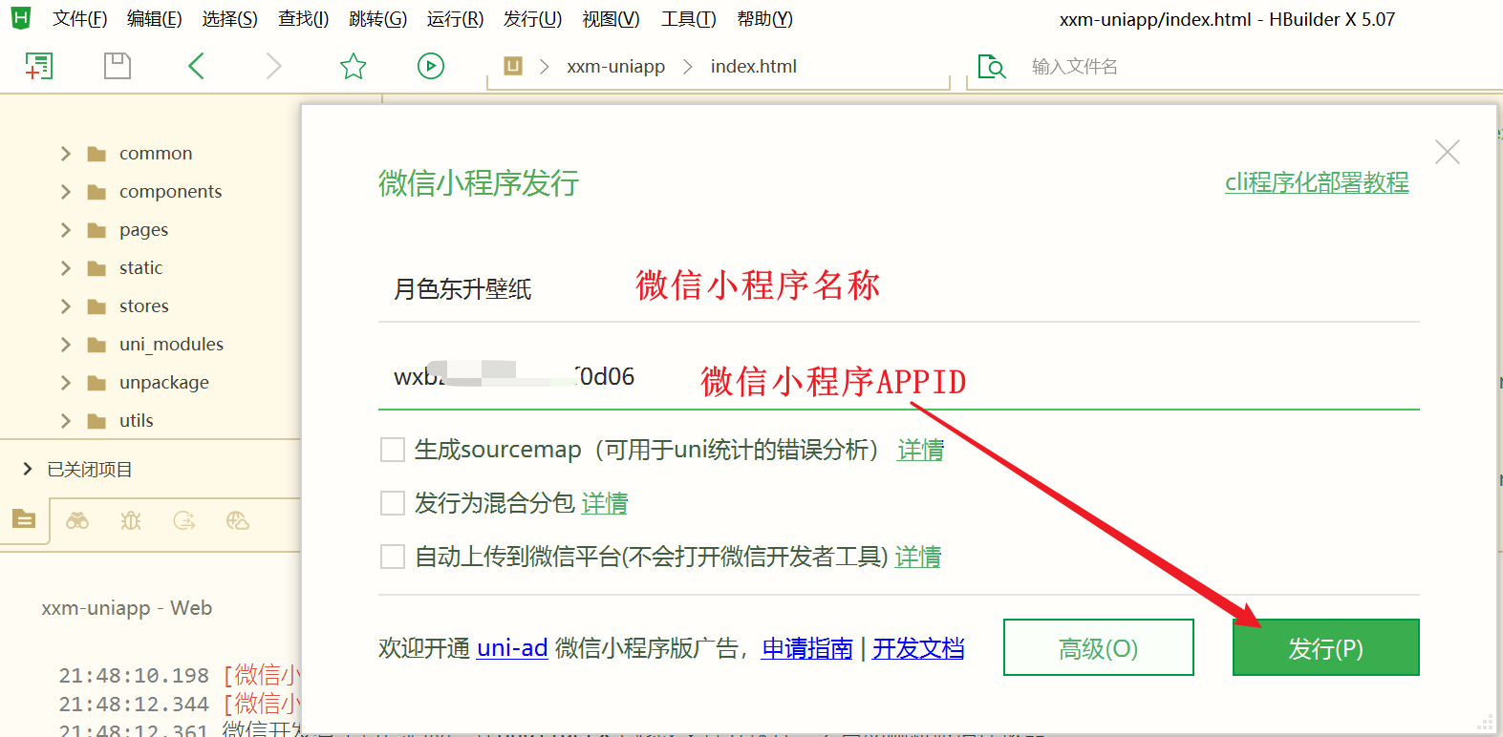The width and height of the screenshot is (1503, 737).
Task: Click the components folder icon
Action: [97, 192]
